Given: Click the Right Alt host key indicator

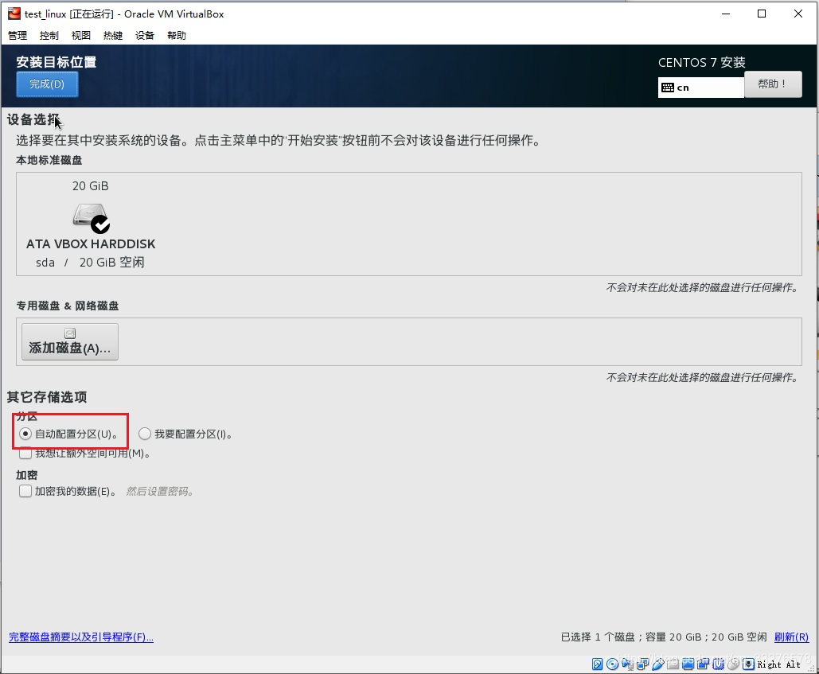Looking at the screenshot, I should click(778, 664).
